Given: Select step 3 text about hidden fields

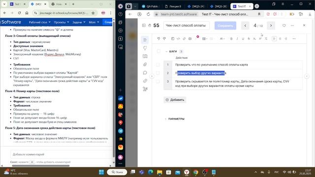Looking at the screenshot, I should click(x=232, y=84).
